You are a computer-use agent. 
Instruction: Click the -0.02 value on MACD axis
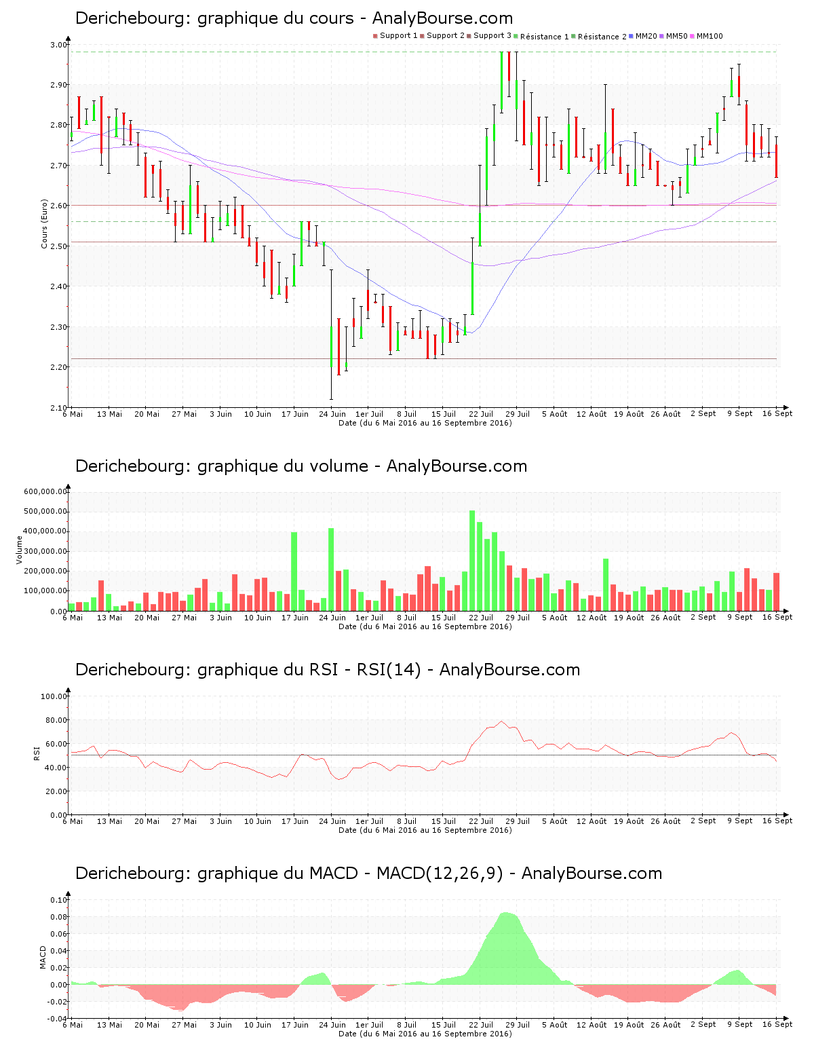click(58, 1002)
